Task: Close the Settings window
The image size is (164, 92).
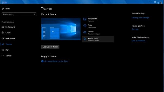Action: coord(161,2)
